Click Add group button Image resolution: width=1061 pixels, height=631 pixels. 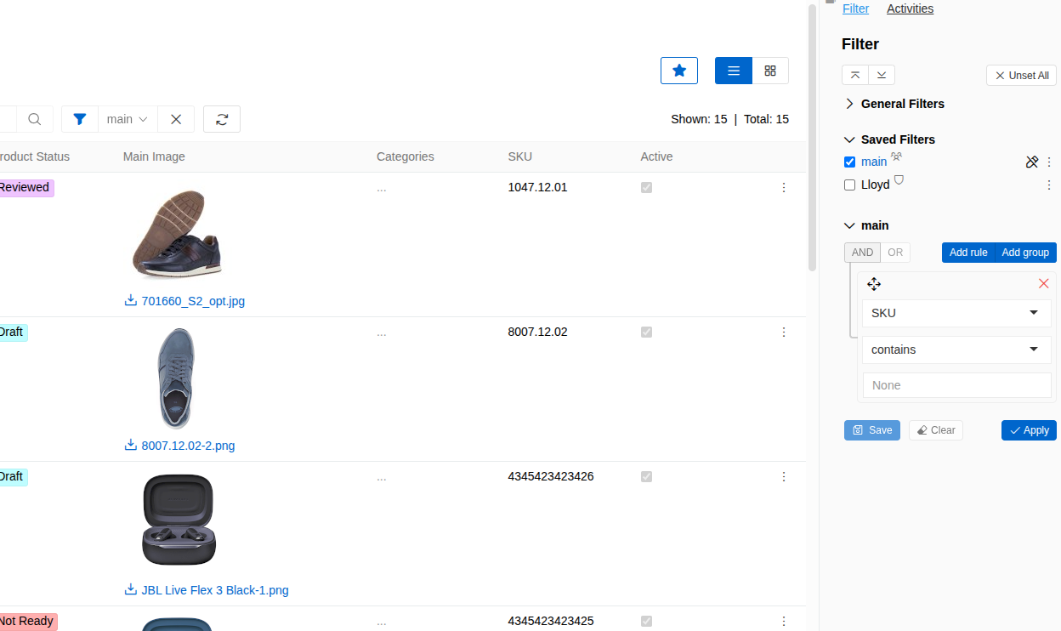(1025, 253)
